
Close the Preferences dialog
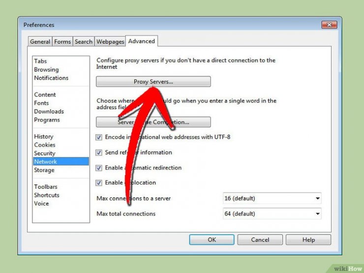click(329, 25)
